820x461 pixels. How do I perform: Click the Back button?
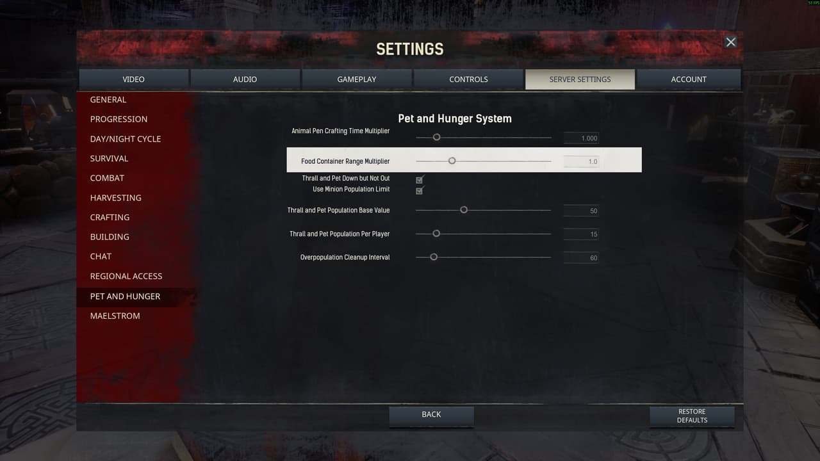[x=431, y=415]
